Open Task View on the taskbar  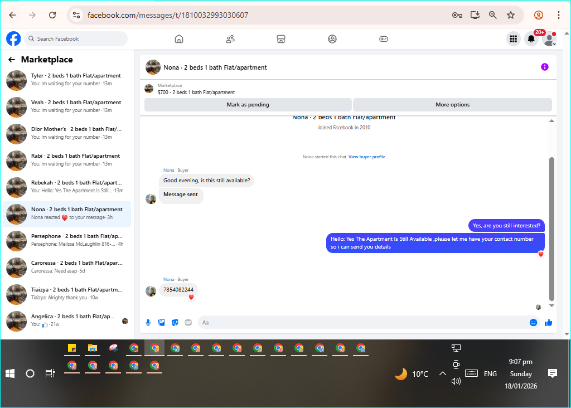tap(50, 373)
